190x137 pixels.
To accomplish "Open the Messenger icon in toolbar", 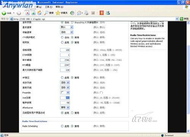I will pyautogui.click(x=108, y=13).
